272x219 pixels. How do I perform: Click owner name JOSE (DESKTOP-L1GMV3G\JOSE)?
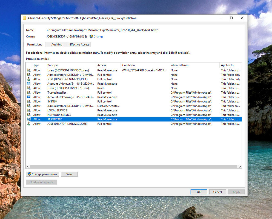(x=67, y=37)
